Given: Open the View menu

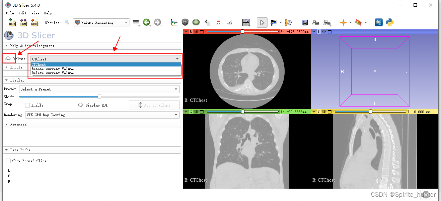Looking at the screenshot, I should pyautogui.click(x=35, y=13).
